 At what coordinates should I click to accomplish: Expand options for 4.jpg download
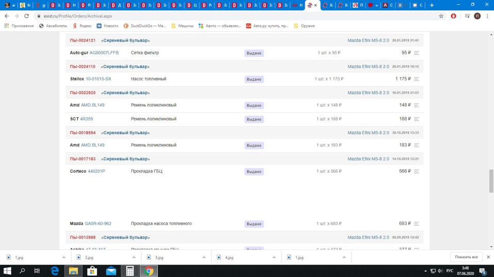click(x=274, y=258)
